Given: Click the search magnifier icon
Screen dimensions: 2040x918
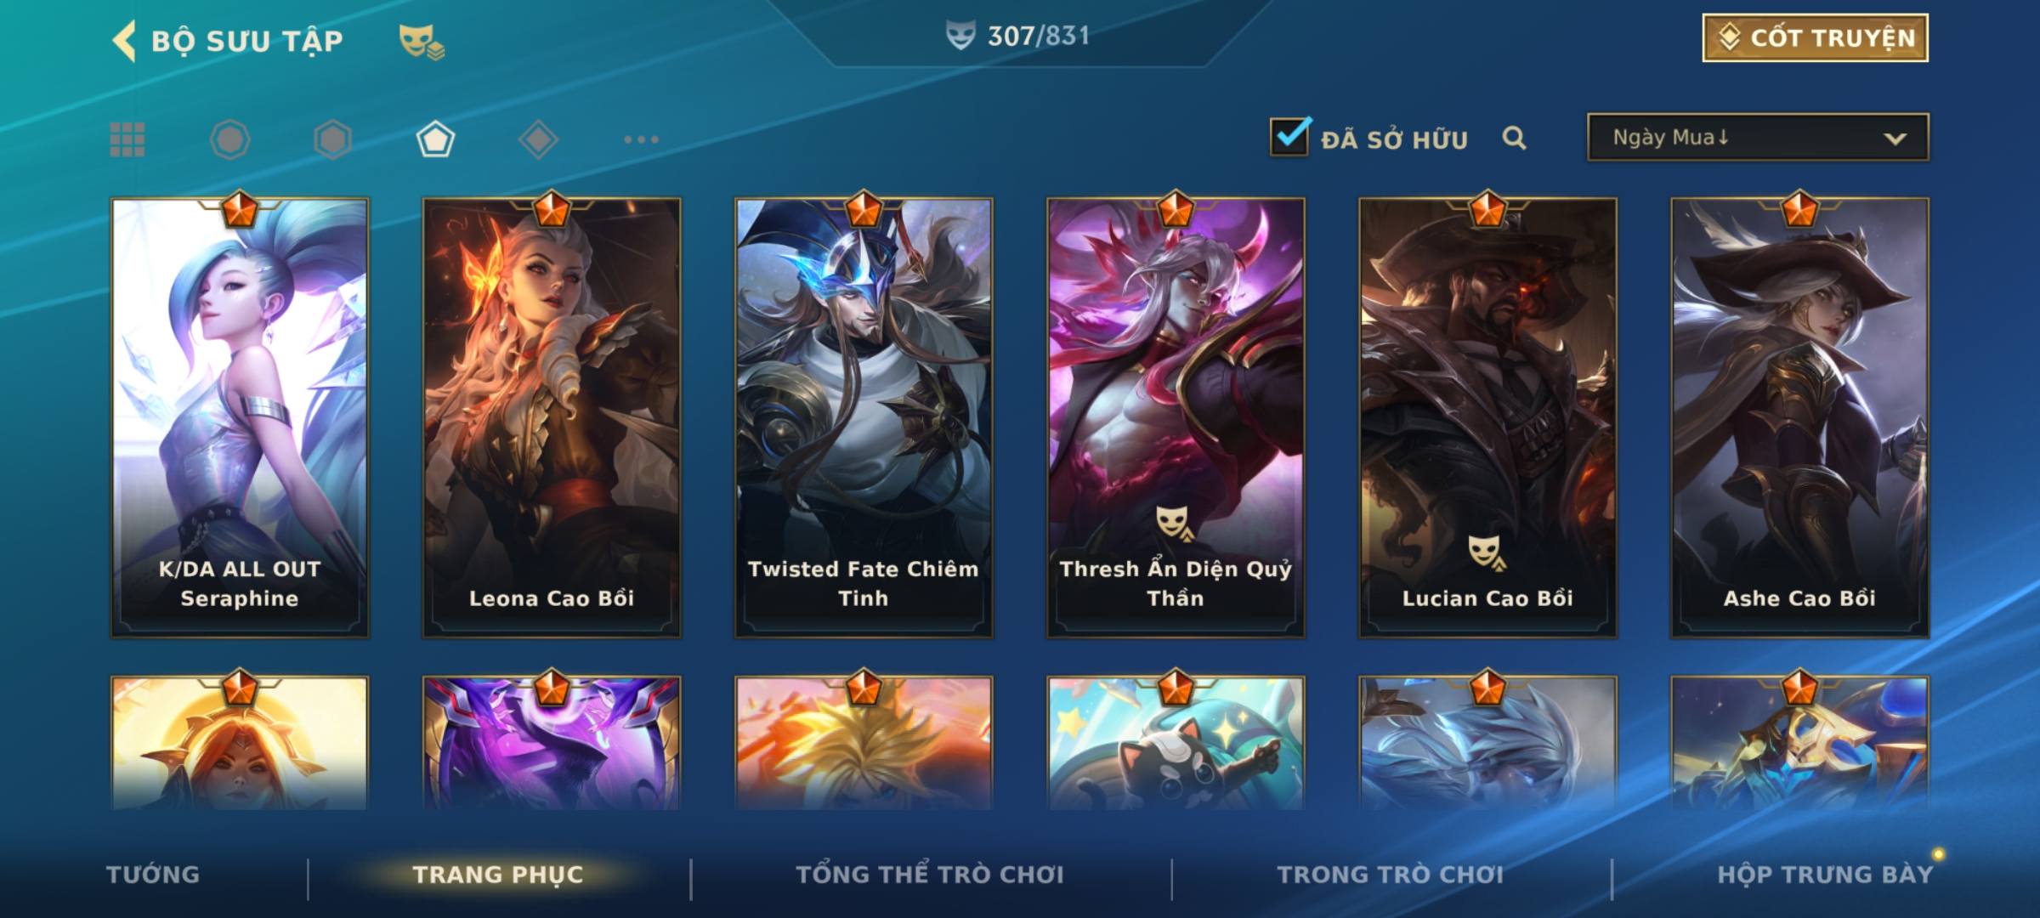Looking at the screenshot, I should coord(1514,138).
